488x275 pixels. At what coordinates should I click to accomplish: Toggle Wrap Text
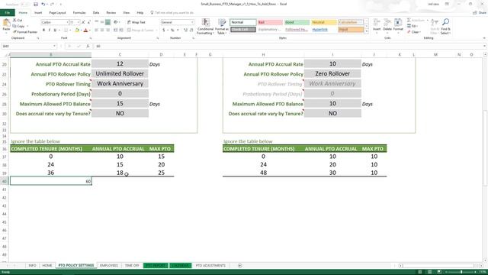(136, 22)
